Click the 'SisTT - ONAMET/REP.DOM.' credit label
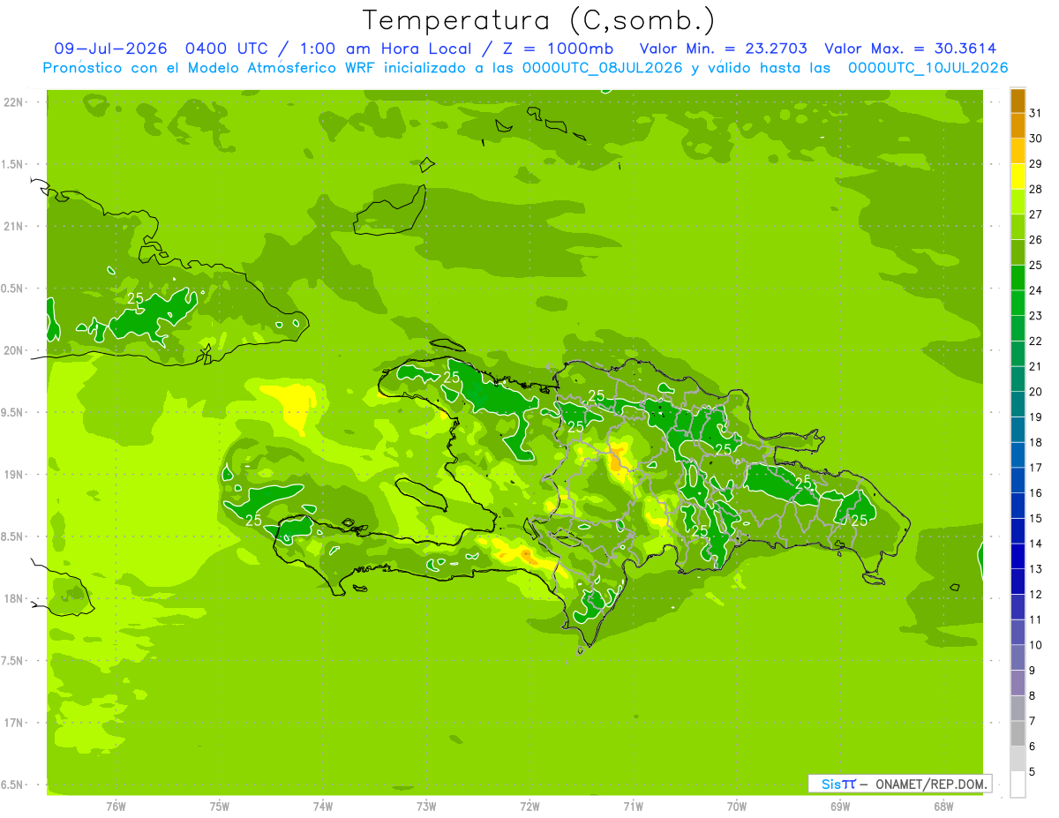1059x818 pixels. [899, 784]
